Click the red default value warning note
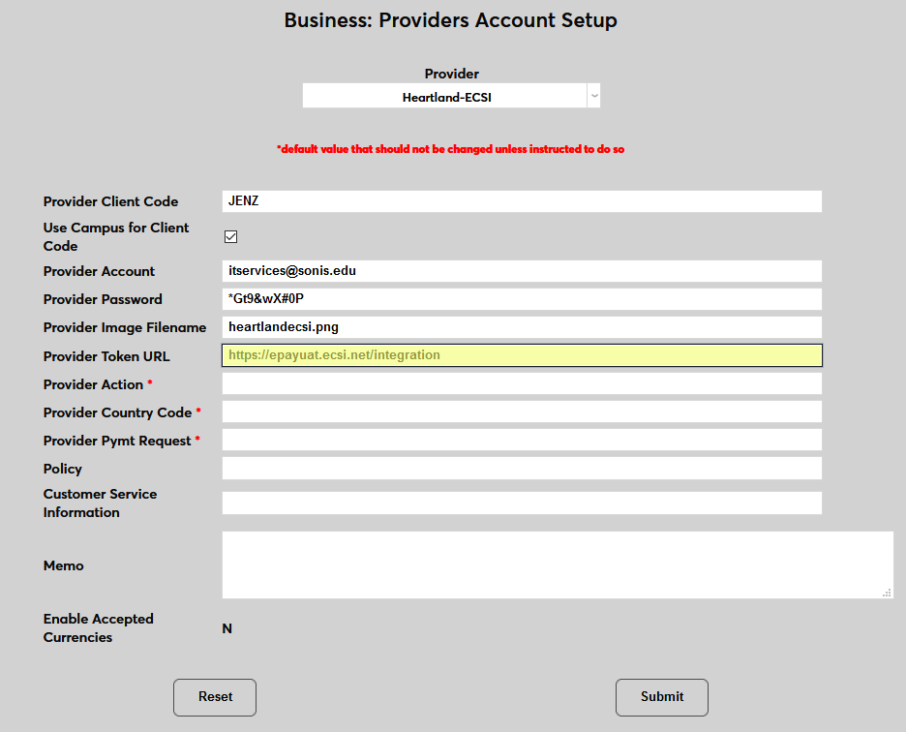Screen dimensions: 906x732 (x=450, y=150)
